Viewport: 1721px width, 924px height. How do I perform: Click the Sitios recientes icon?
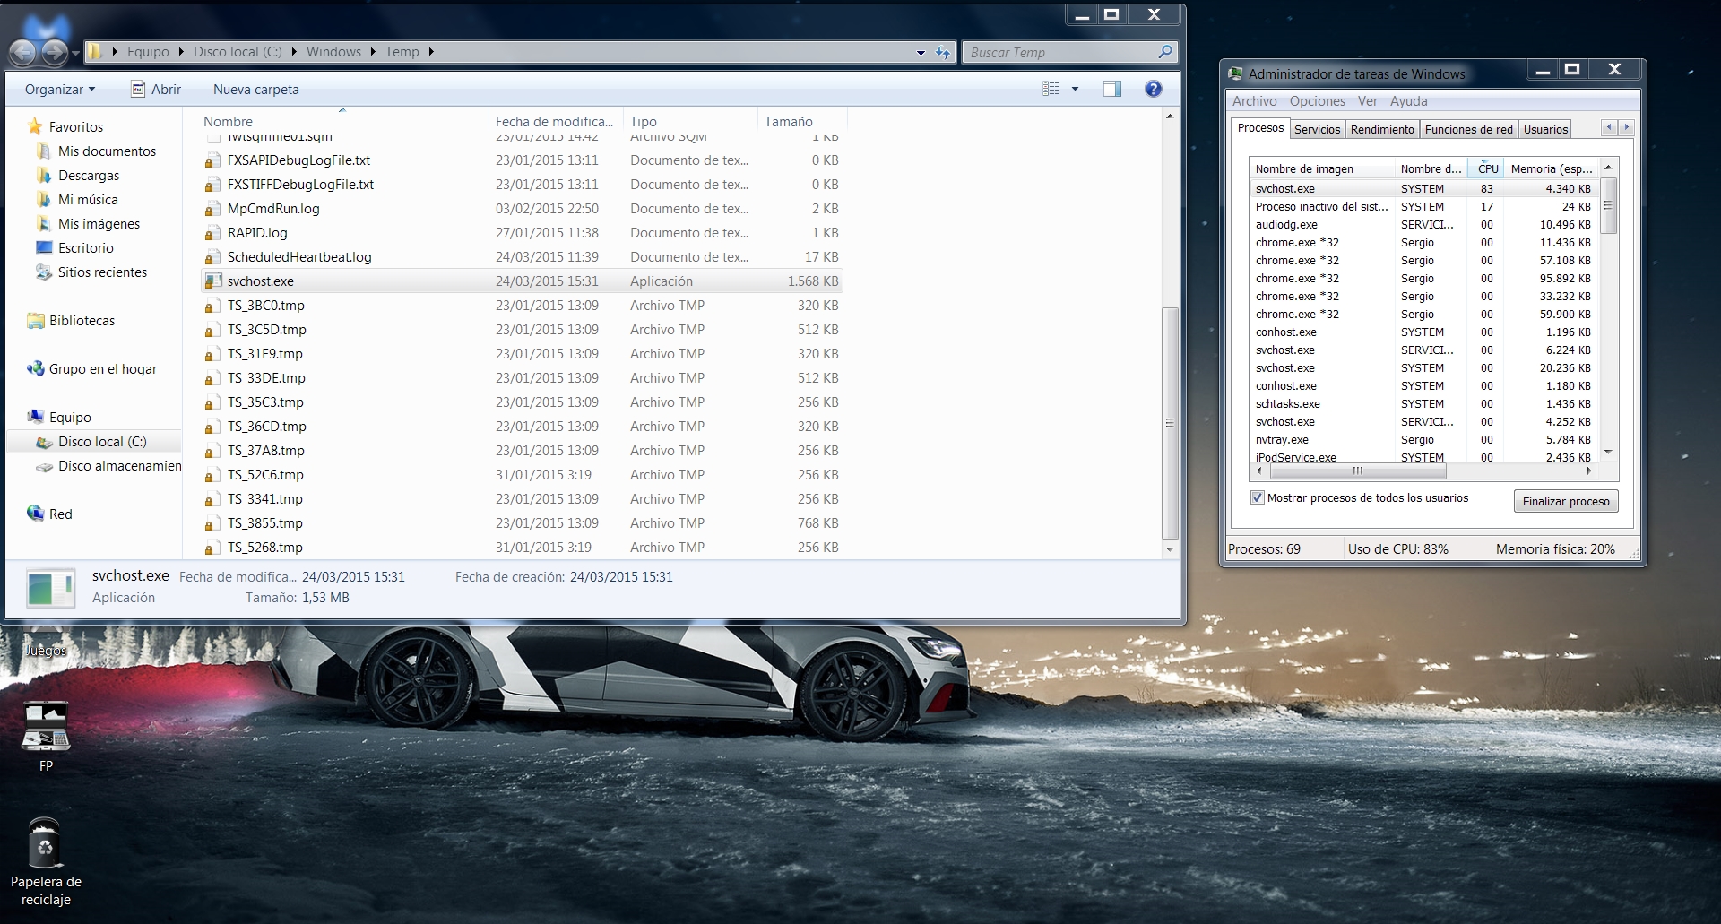(x=44, y=272)
